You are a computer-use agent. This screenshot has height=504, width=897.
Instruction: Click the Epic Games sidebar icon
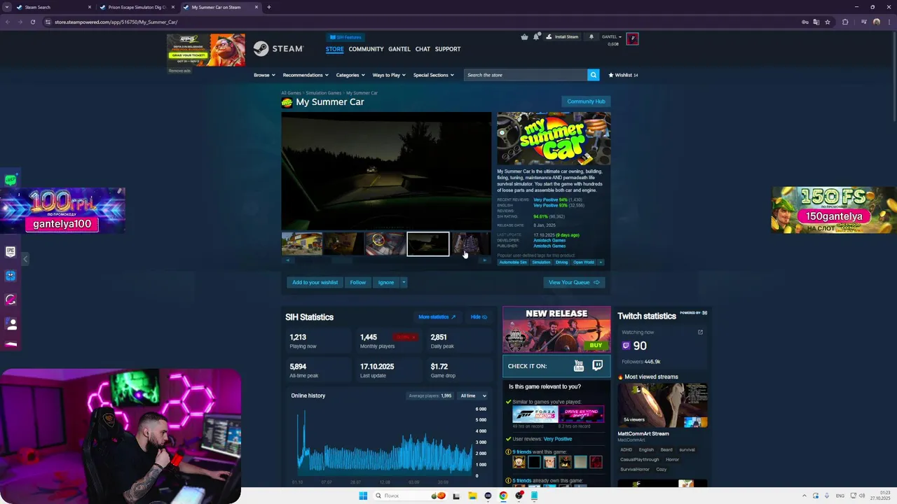coord(11,251)
